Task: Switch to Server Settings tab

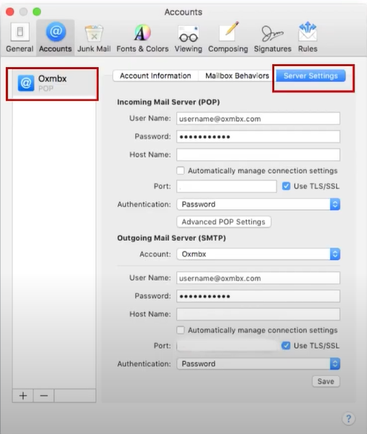Action: [x=311, y=76]
